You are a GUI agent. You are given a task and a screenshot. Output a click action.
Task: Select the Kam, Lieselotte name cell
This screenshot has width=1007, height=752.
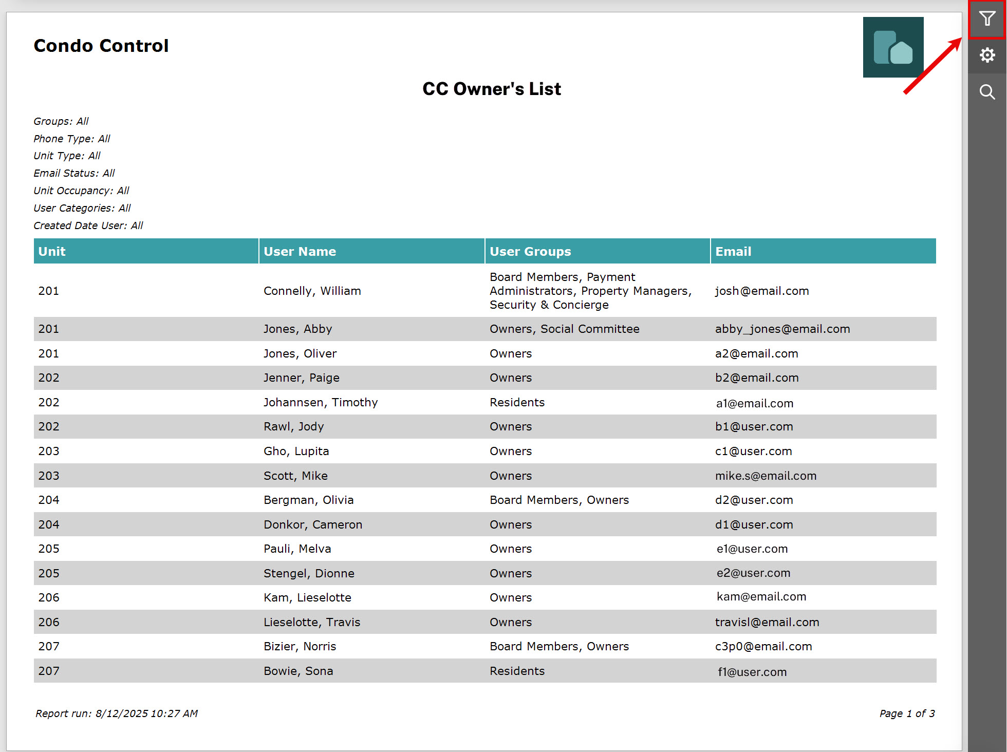307,597
